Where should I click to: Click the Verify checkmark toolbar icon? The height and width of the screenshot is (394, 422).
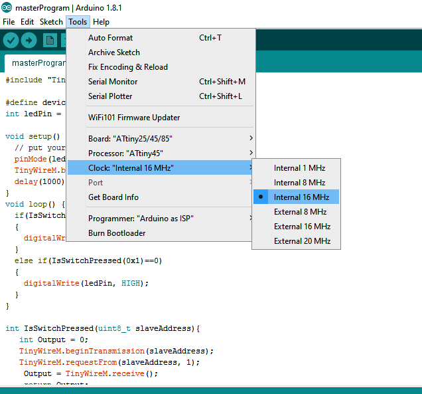coord(11,41)
